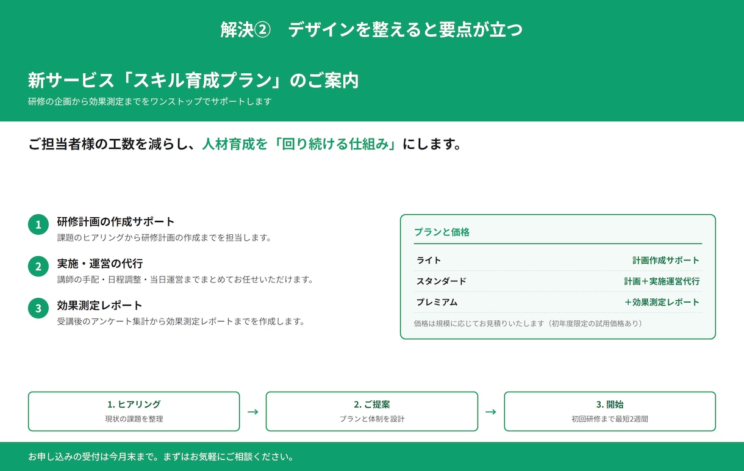Click the green number 2 circle badge
The height and width of the screenshot is (471, 744).
coord(38,267)
